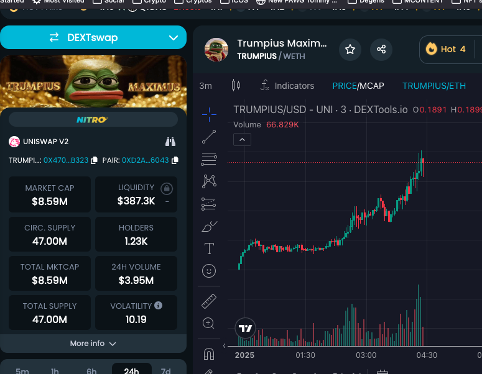Click the MARKET CAP $8.59M card
Image resolution: width=482 pixels, height=374 pixels.
click(50, 194)
